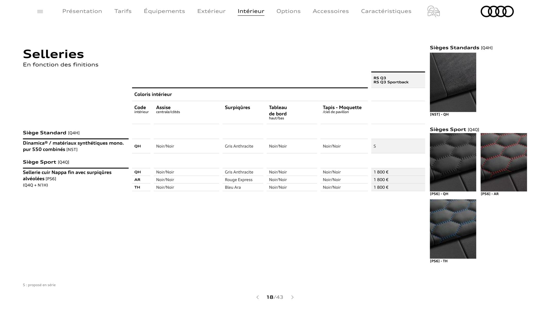The width and height of the screenshot is (550, 309).
Task: Open the Caractéristiques tab
Action: point(386,11)
